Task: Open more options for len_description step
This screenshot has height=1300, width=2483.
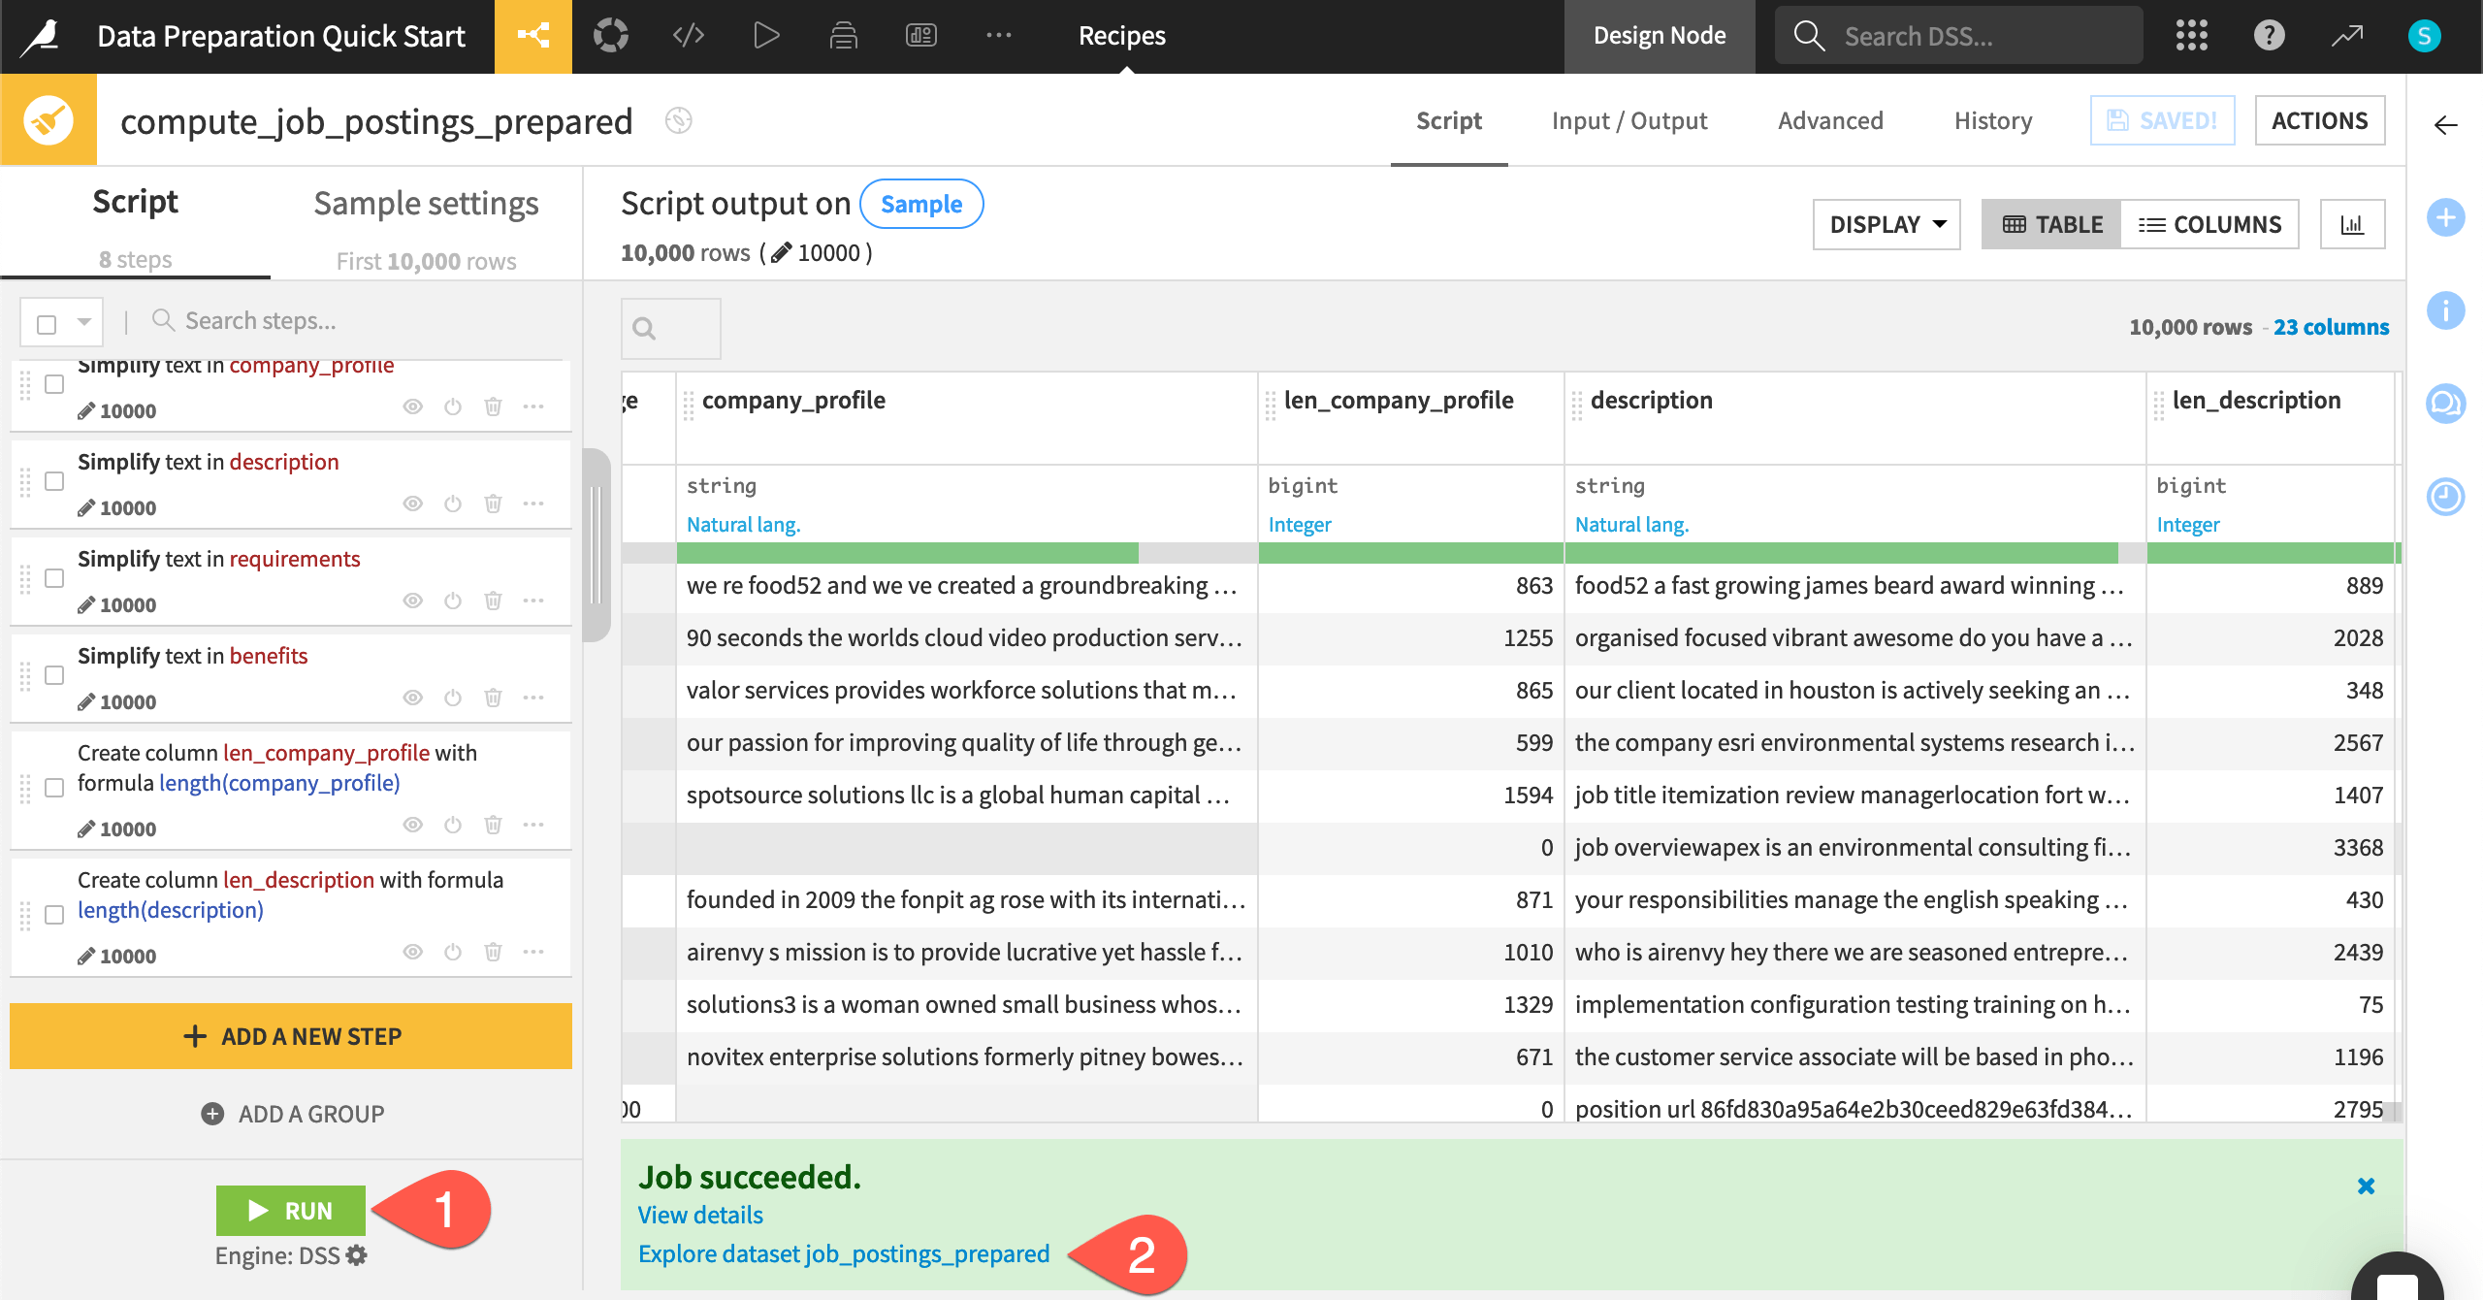Action: click(x=533, y=952)
